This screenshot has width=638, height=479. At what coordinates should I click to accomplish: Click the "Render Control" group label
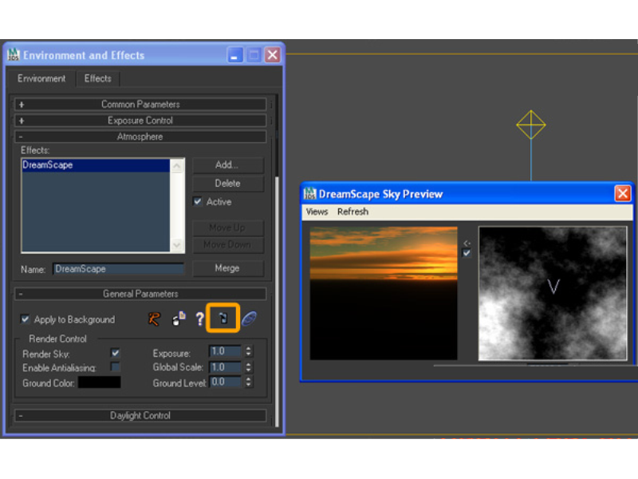coord(57,338)
